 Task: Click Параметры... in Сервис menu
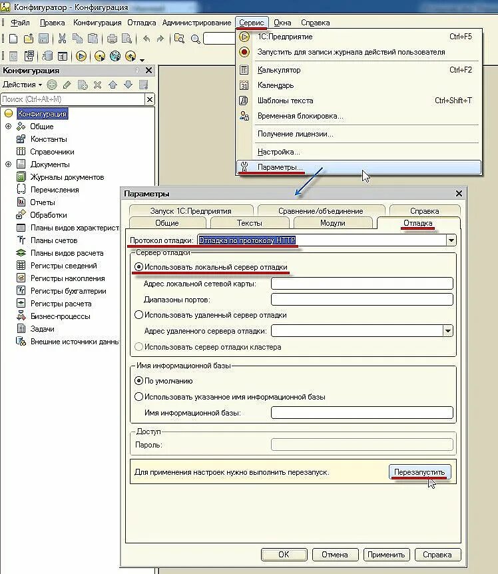pos(359,167)
